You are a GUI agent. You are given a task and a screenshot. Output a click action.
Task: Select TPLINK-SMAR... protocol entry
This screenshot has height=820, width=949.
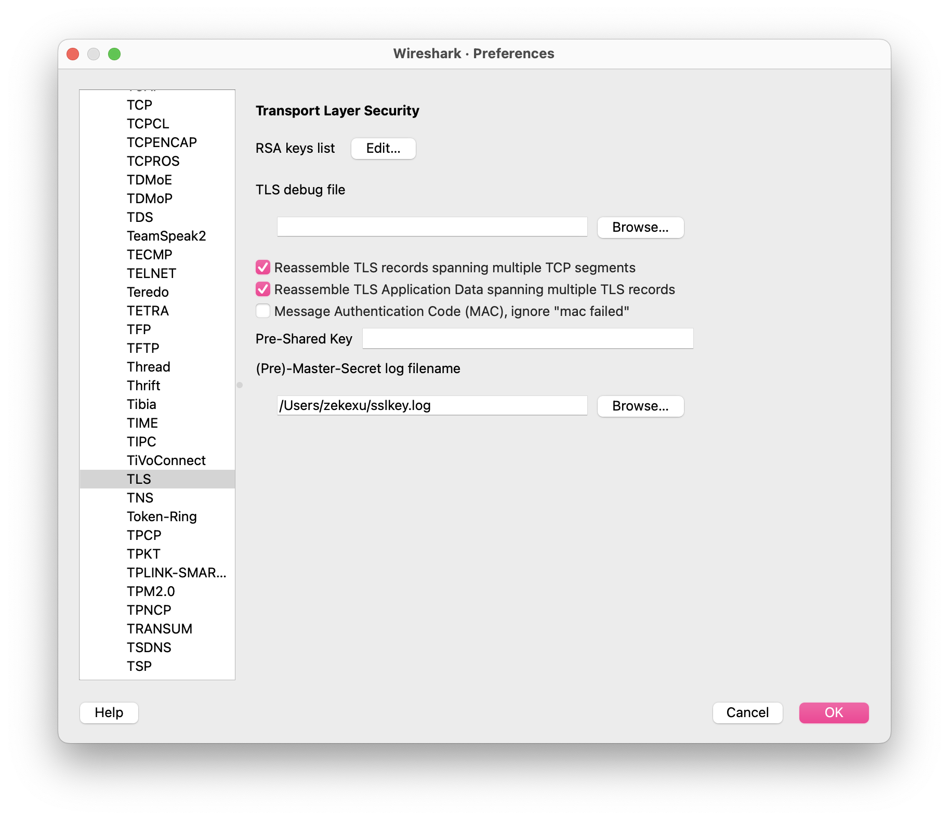[x=176, y=573]
